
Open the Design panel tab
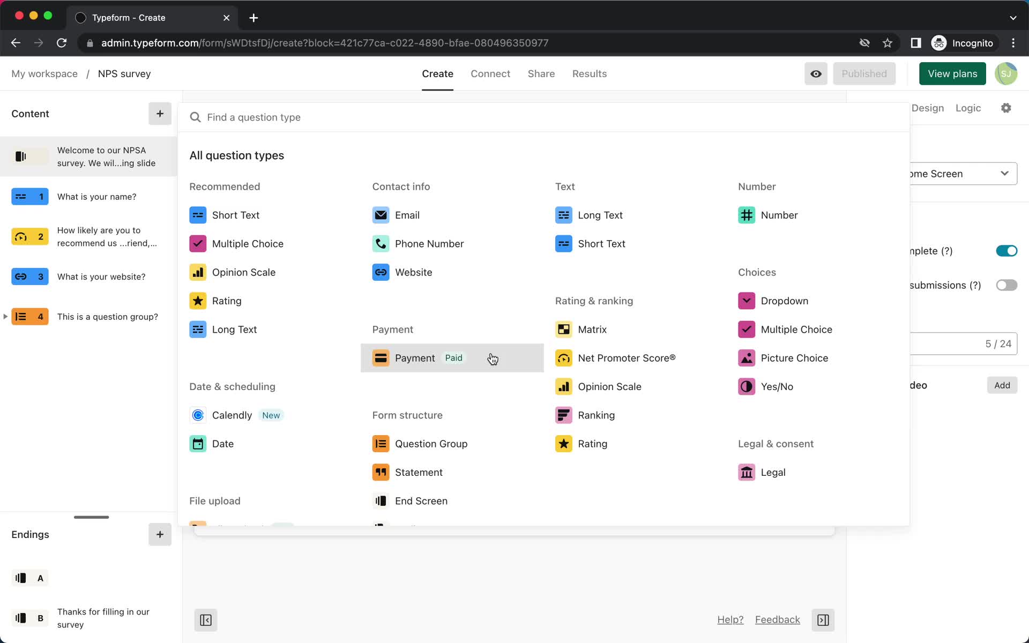click(928, 108)
